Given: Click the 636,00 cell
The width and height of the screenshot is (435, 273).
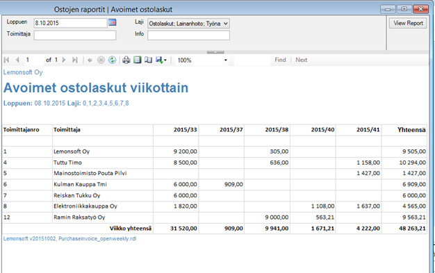Looking at the screenshot, I should pyautogui.click(x=279, y=163).
